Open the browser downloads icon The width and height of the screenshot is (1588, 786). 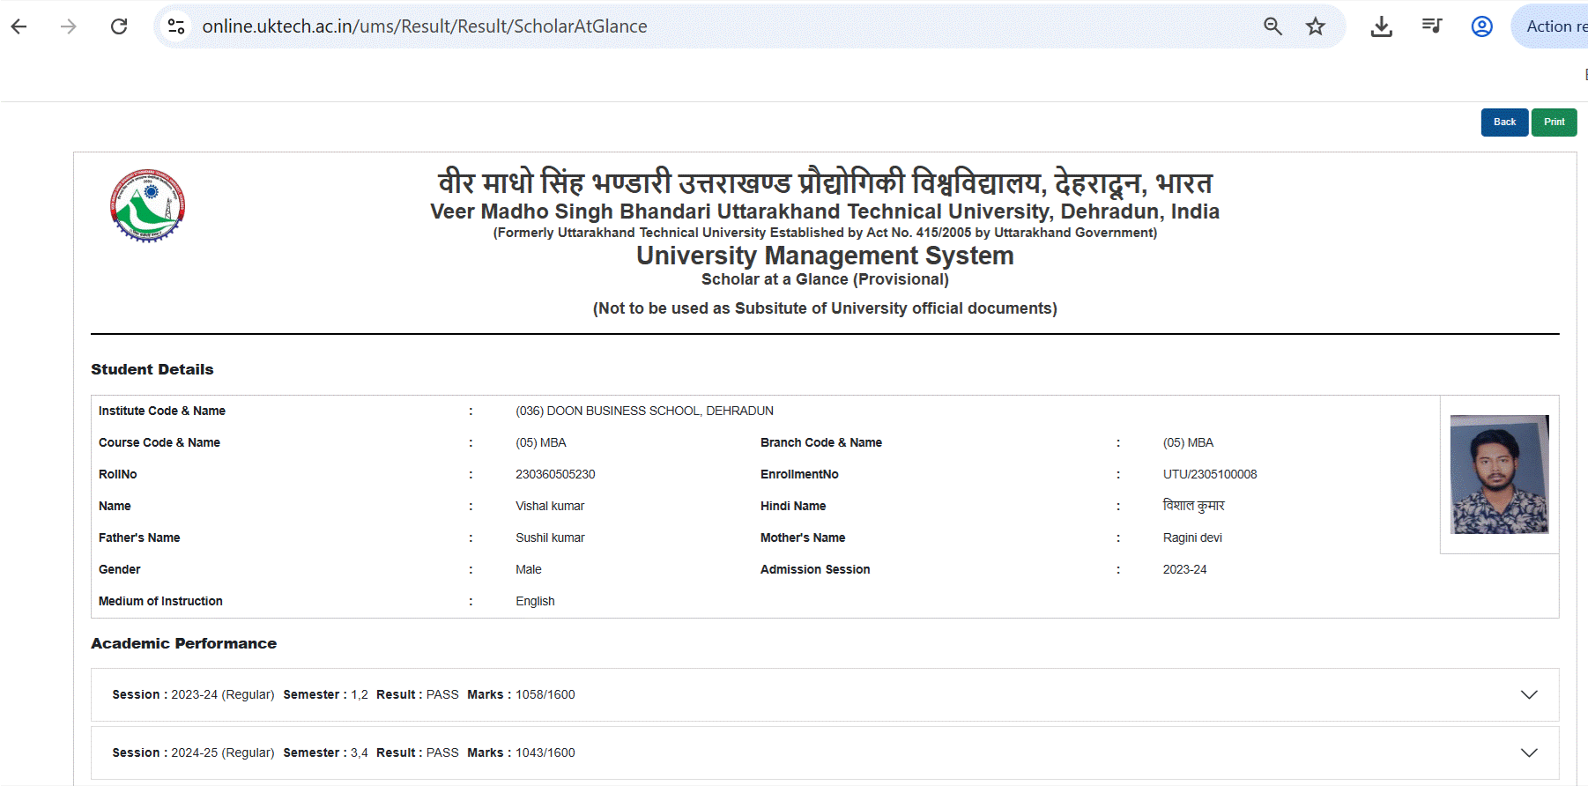coord(1382,26)
